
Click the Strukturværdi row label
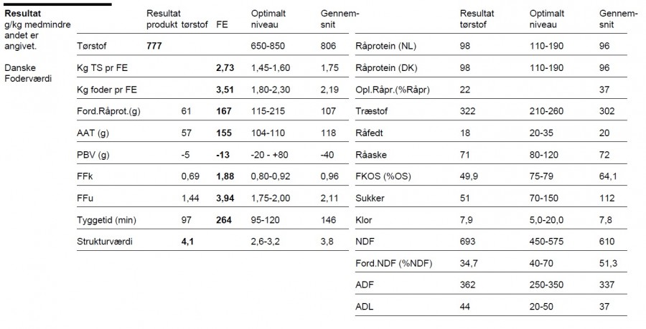tap(102, 242)
